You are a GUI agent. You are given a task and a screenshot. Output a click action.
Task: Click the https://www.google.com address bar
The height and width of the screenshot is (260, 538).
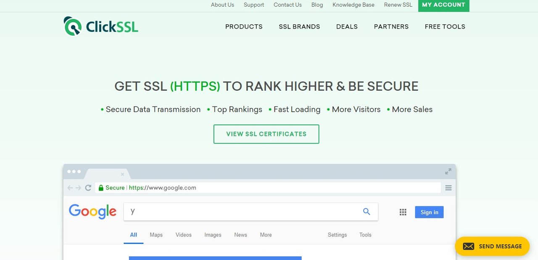point(268,188)
